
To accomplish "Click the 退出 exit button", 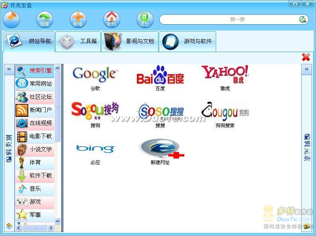I will (x=145, y=19).
